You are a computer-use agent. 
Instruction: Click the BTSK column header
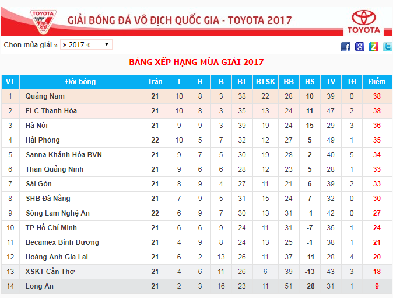click(266, 82)
